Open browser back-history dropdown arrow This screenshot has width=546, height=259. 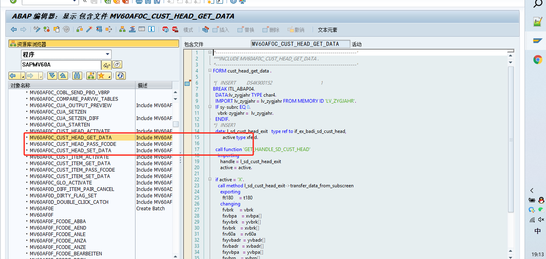[x=23, y=76]
